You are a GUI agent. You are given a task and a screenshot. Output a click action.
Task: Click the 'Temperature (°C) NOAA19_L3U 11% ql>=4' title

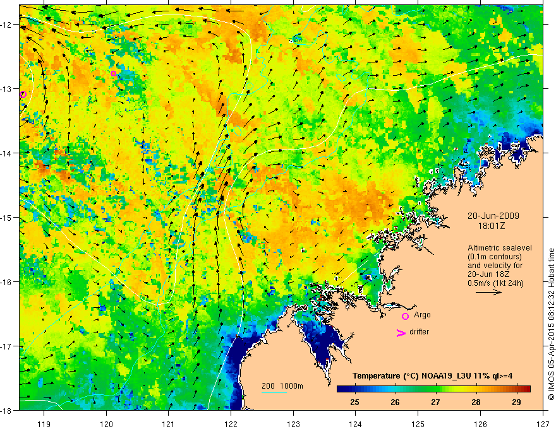432,376
